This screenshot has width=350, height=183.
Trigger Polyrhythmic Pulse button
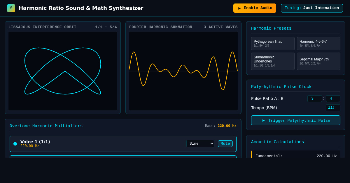(296, 120)
